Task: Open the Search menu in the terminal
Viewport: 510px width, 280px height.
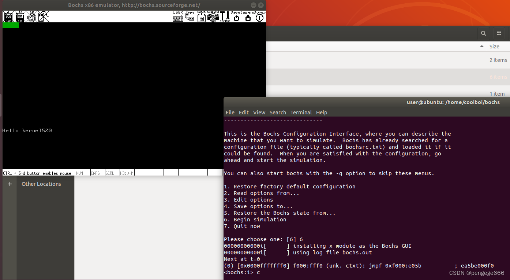Action: (278, 113)
